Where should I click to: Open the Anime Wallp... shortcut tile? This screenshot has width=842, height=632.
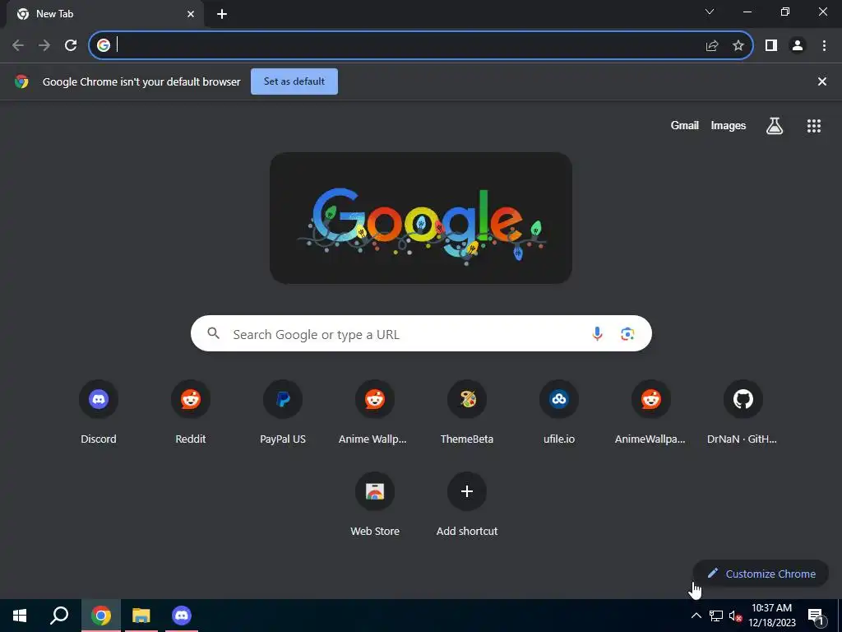point(375,412)
